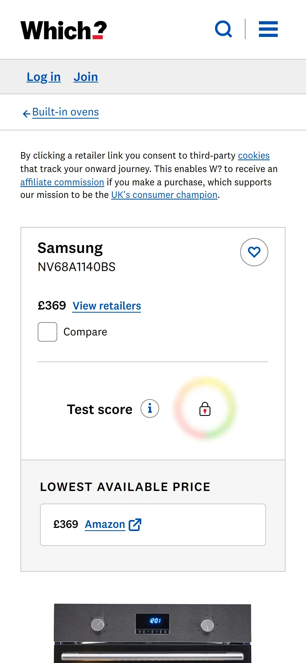Viewport: 306px width, 663px height.
Task: Open site search via magnifier icon
Action: click(223, 29)
